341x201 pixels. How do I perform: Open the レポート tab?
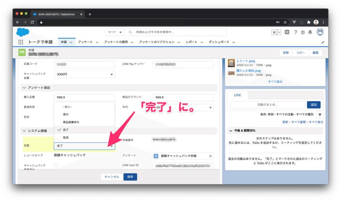tap(191, 42)
